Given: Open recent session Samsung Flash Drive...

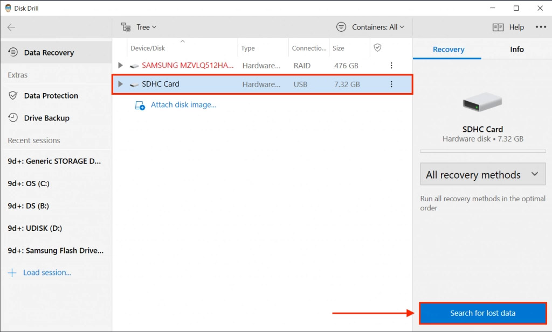Looking at the screenshot, I should tap(56, 251).
